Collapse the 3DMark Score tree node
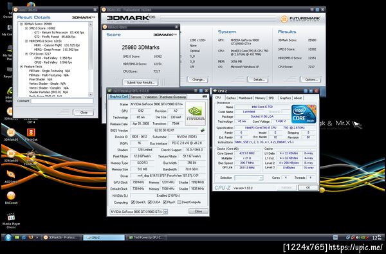The image size is (386, 254). click(x=21, y=24)
